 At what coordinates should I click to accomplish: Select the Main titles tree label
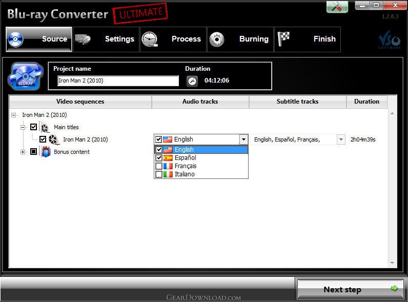[x=66, y=127]
